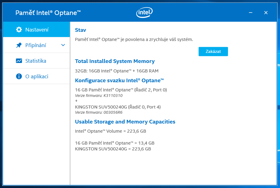Click the Stav heading
The height and width of the screenshot is (188, 280).
pos(80,30)
